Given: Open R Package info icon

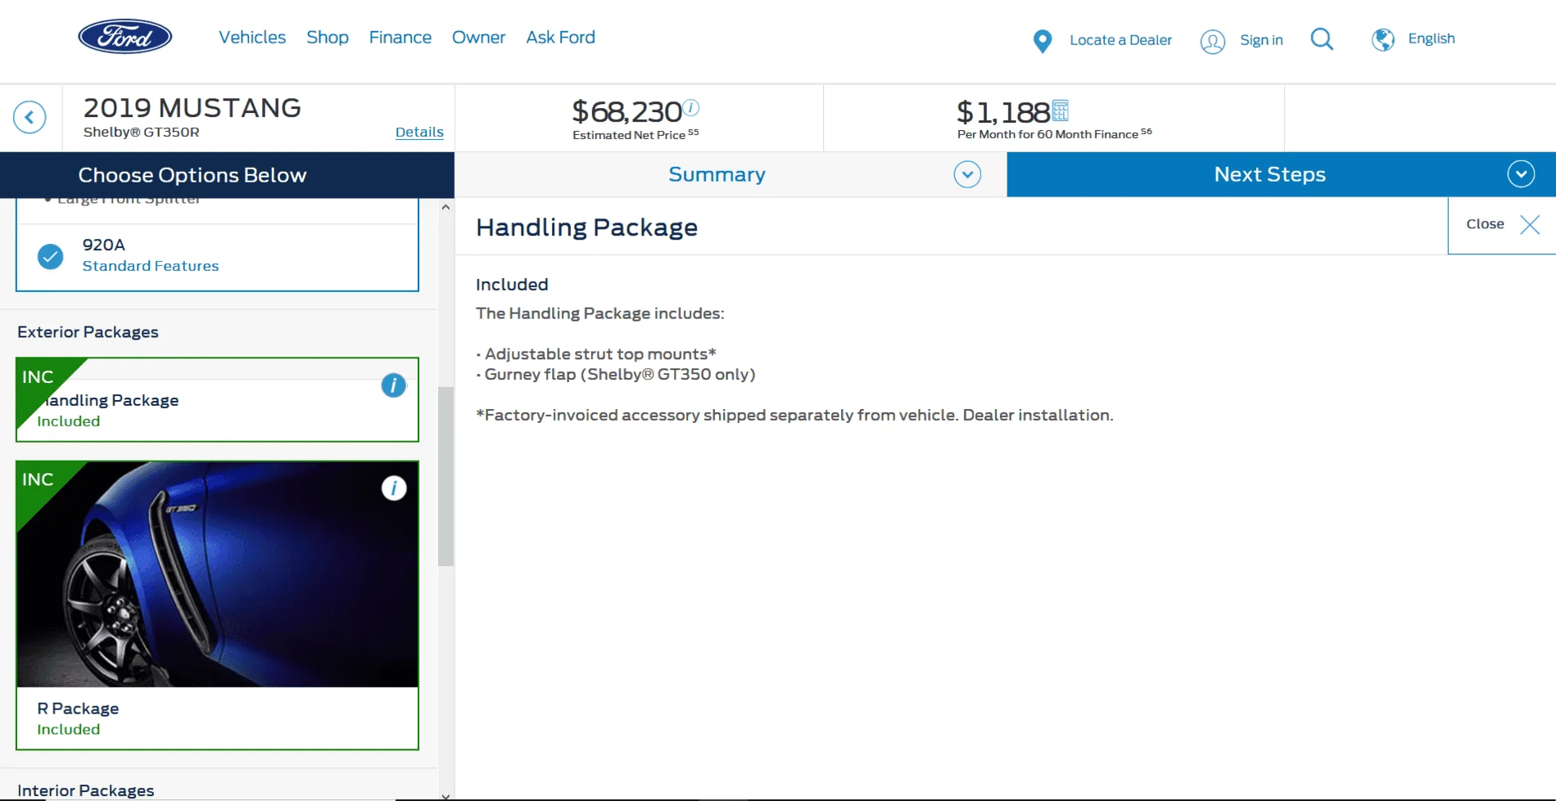Looking at the screenshot, I should pyautogui.click(x=394, y=488).
